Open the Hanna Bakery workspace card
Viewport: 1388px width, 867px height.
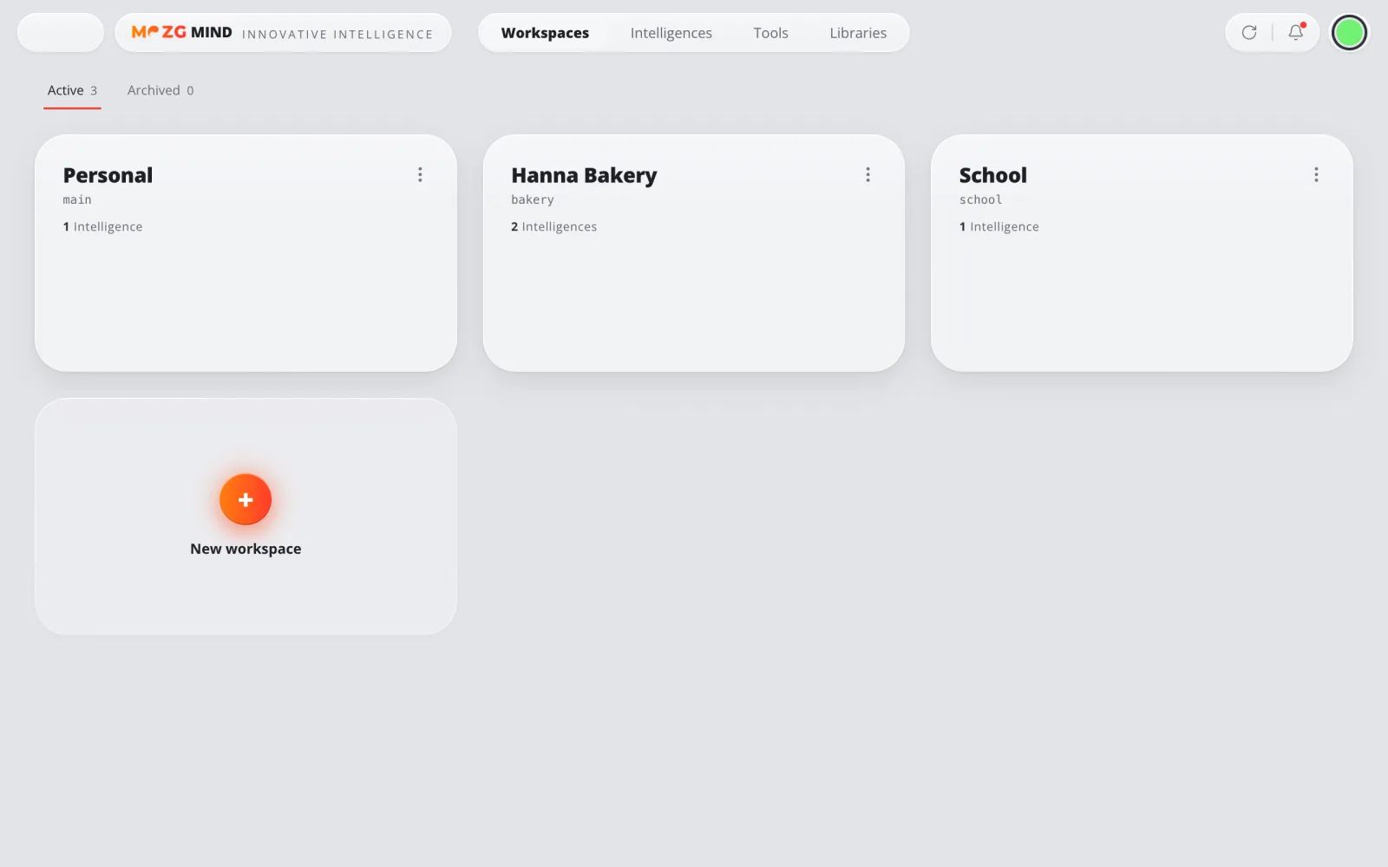[x=694, y=253]
